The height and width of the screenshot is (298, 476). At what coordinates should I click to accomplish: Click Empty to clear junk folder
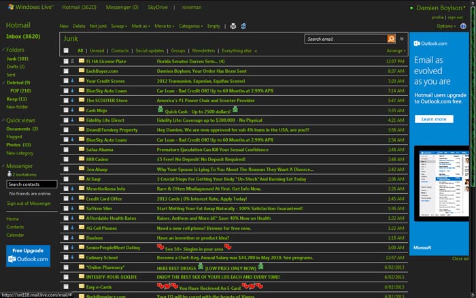point(214,26)
